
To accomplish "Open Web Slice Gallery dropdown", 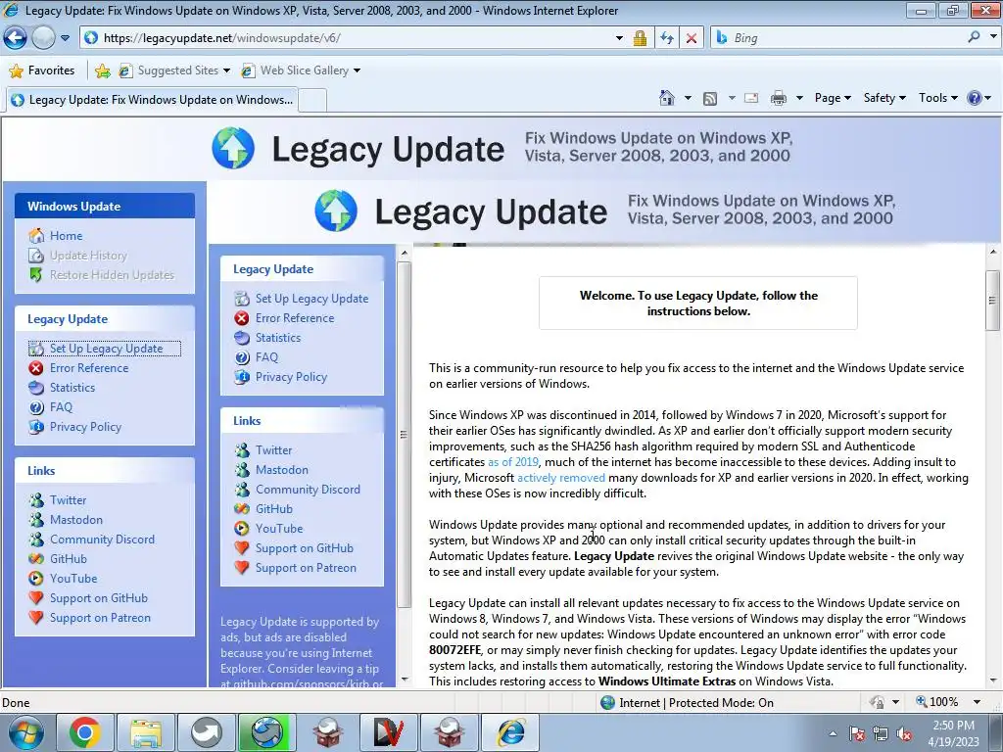I will (301, 70).
